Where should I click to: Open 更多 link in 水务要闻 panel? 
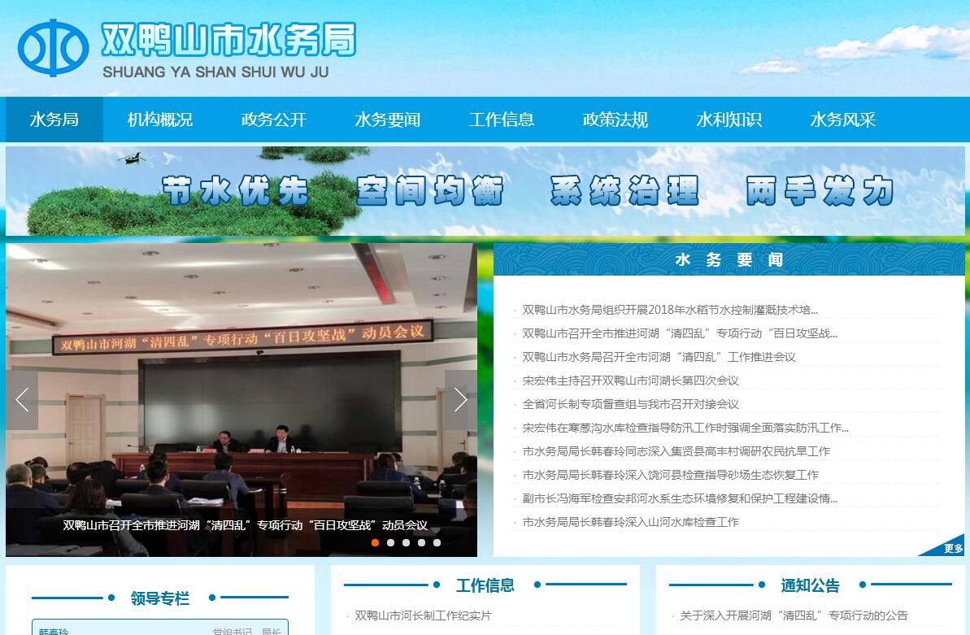[952, 549]
